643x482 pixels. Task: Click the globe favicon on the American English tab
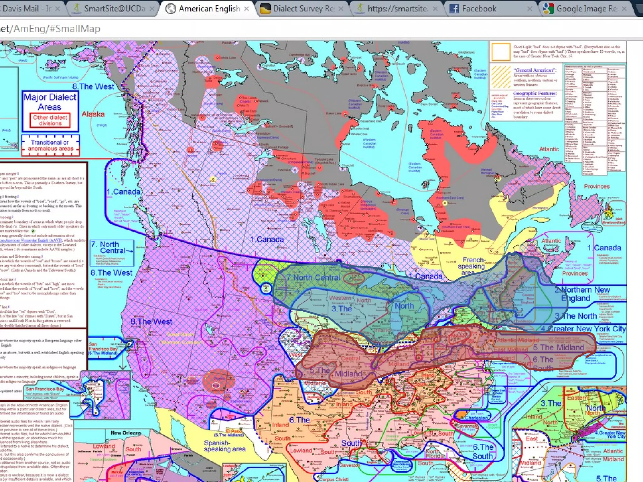click(170, 8)
